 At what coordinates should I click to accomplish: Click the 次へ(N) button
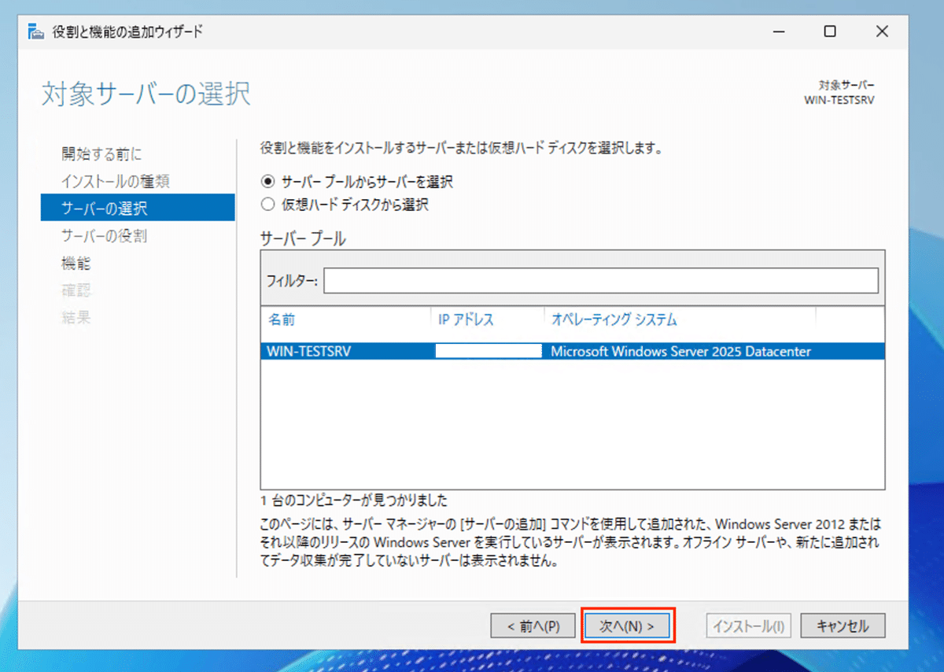[x=627, y=626]
